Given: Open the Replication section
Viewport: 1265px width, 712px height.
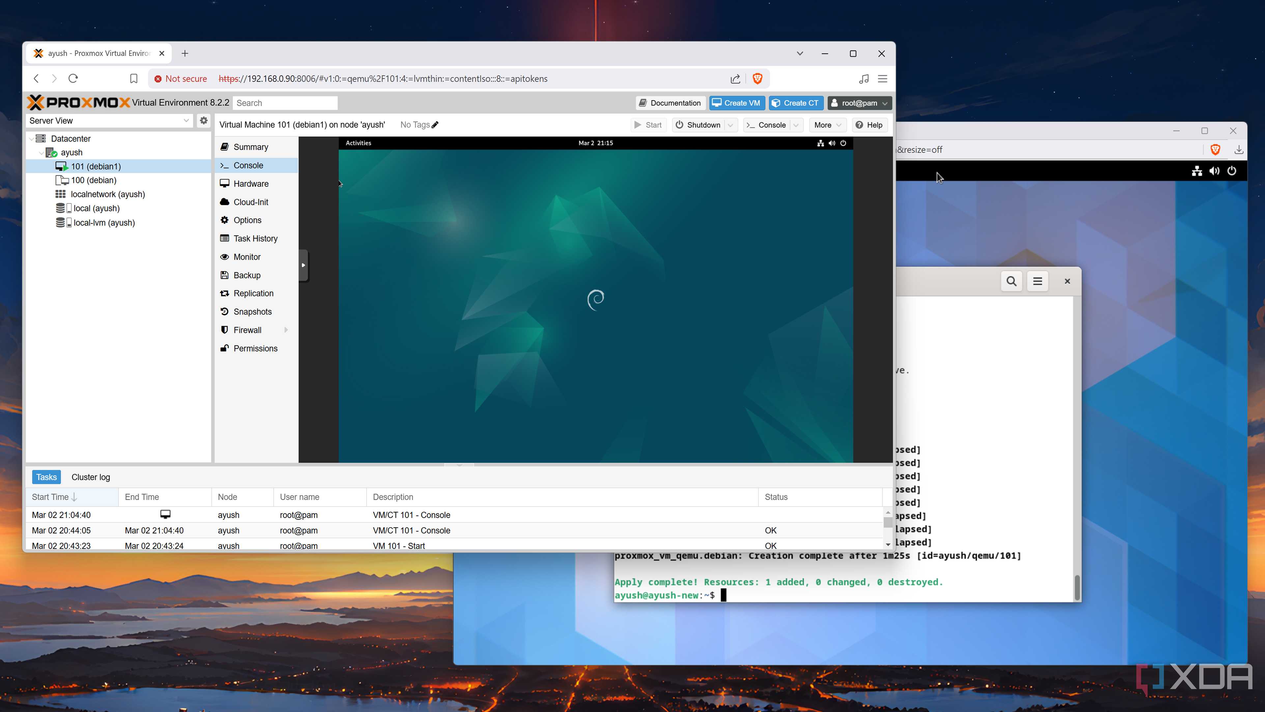Looking at the screenshot, I should pyautogui.click(x=253, y=293).
